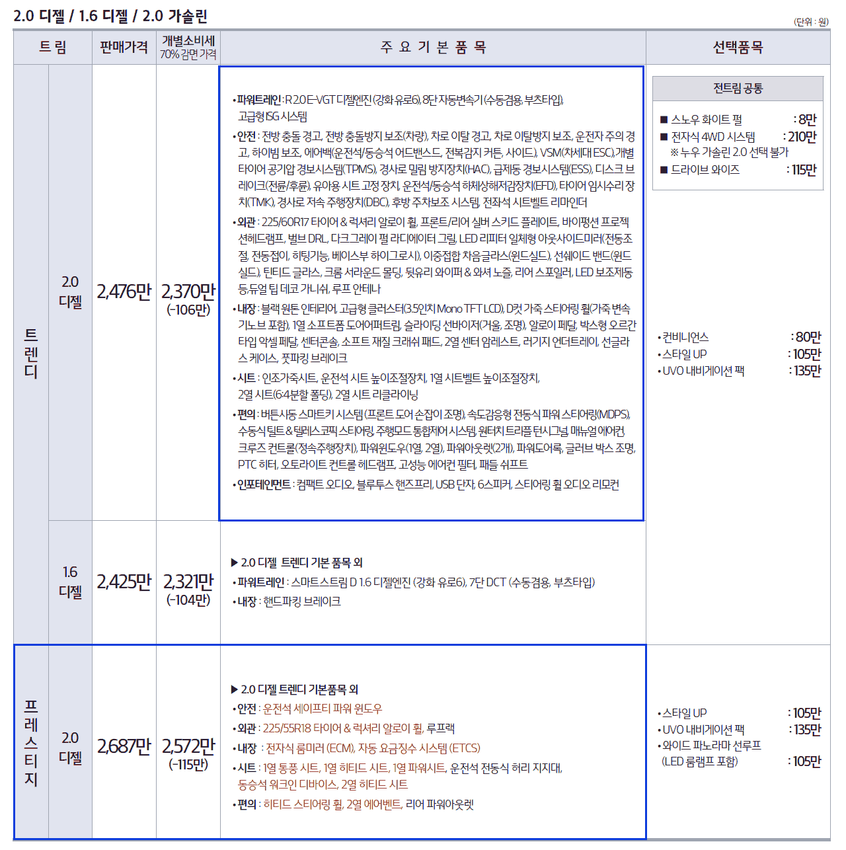Screen dimensions: 846x850
Task: Click the '(LED 룸램프 포함)' note
Action: point(700,761)
